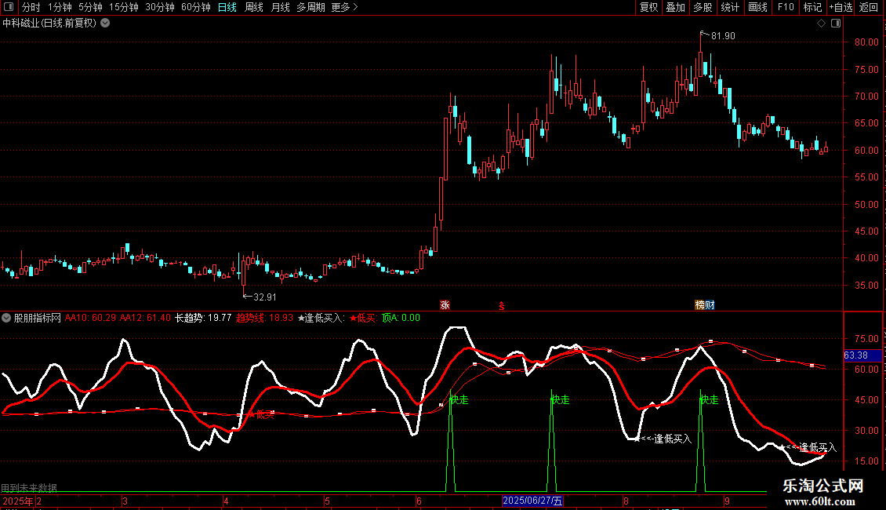Open the 多周期 multi-period view
Screen dimensions: 886x510
coord(310,7)
